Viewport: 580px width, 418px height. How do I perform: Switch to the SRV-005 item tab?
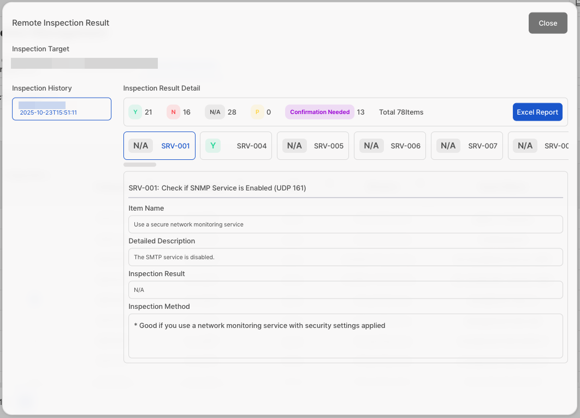(x=313, y=146)
